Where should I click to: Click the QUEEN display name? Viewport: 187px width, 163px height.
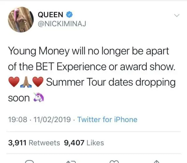coord(50,14)
